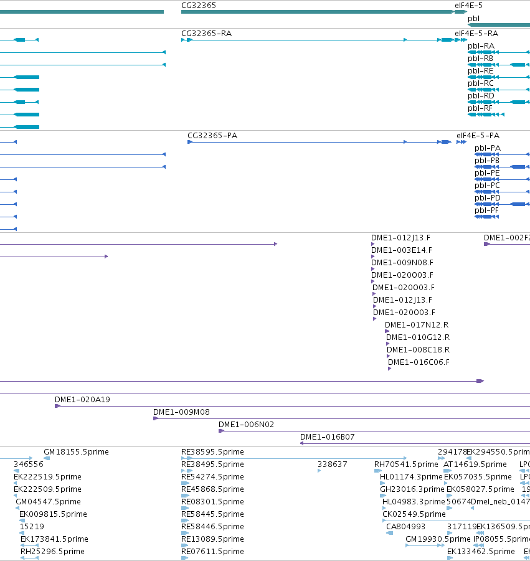Select the EK009815.5prime EST label
Screen dimensions: 530x561
[54, 514]
